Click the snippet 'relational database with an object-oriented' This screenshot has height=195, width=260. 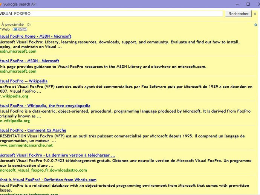pyautogui.click(x=124, y=188)
